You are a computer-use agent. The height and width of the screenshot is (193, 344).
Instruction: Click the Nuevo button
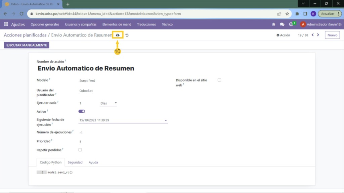[x=332, y=35]
